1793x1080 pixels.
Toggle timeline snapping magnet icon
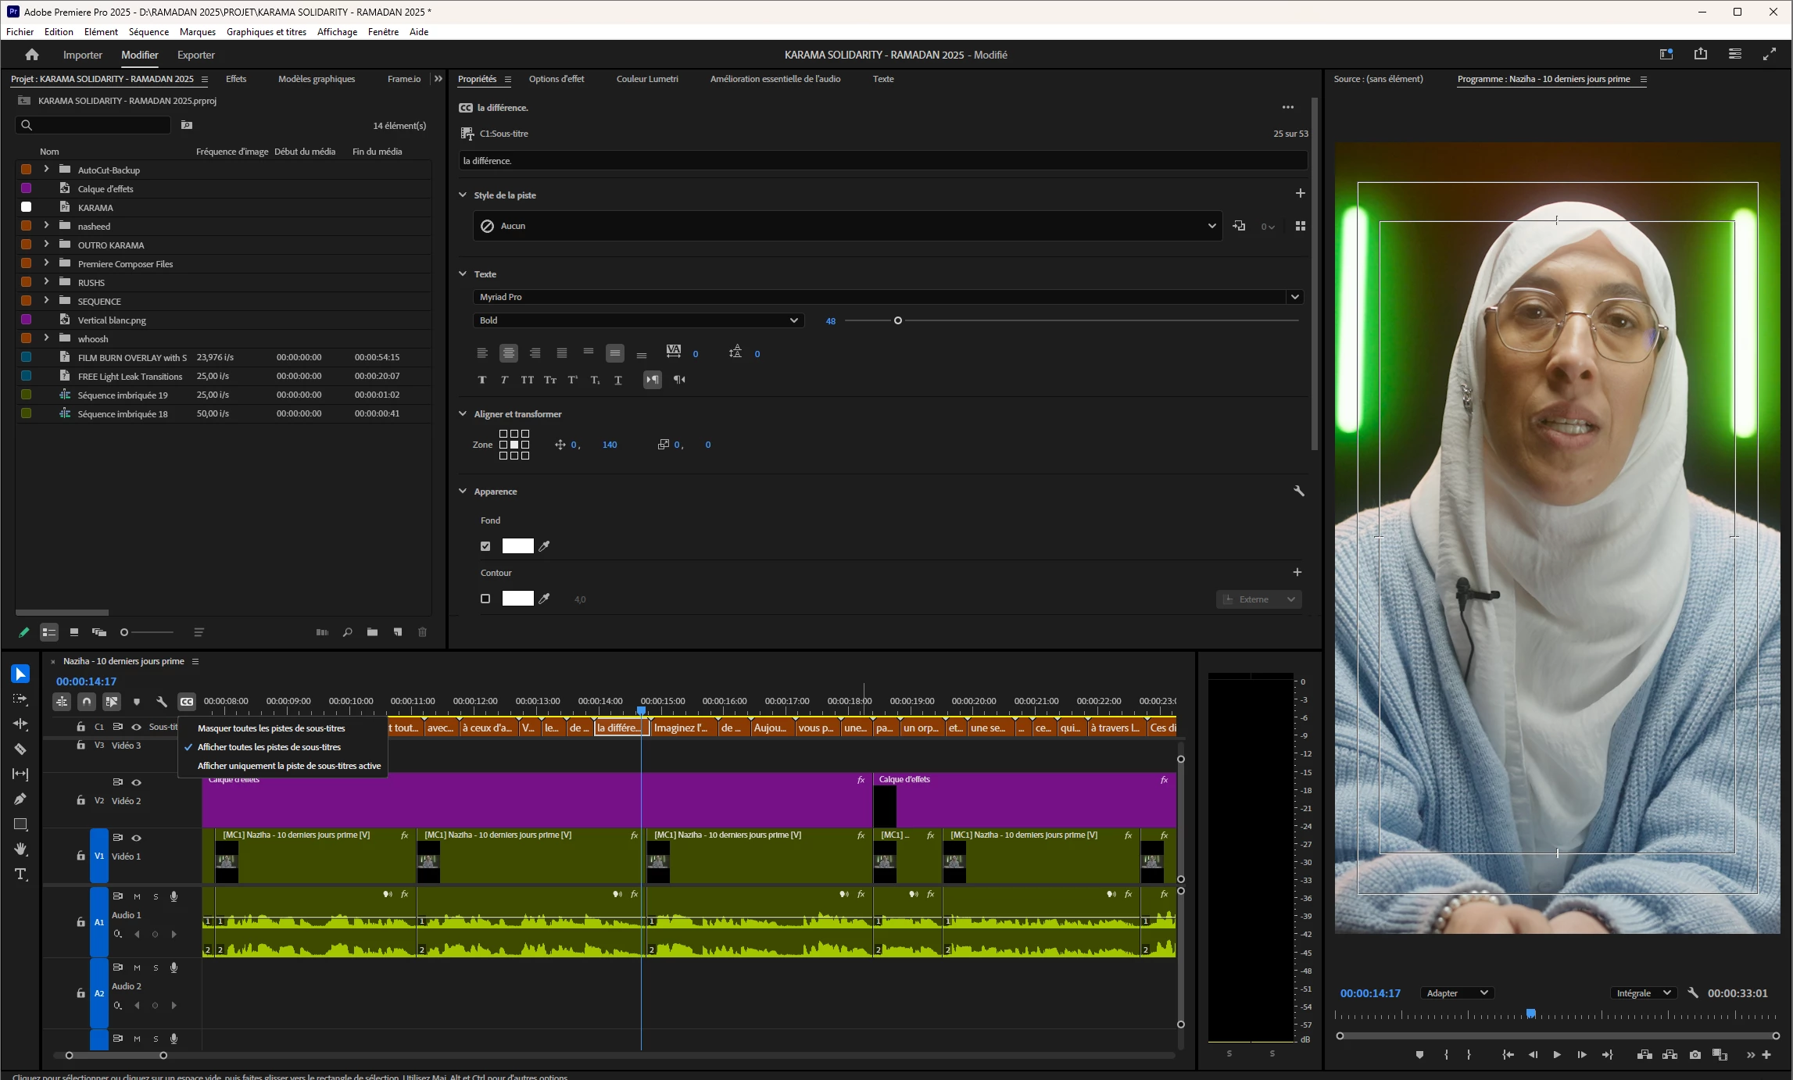tap(87, 702)
